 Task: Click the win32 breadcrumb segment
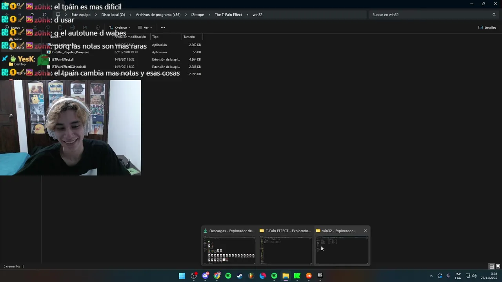(257, 14)
